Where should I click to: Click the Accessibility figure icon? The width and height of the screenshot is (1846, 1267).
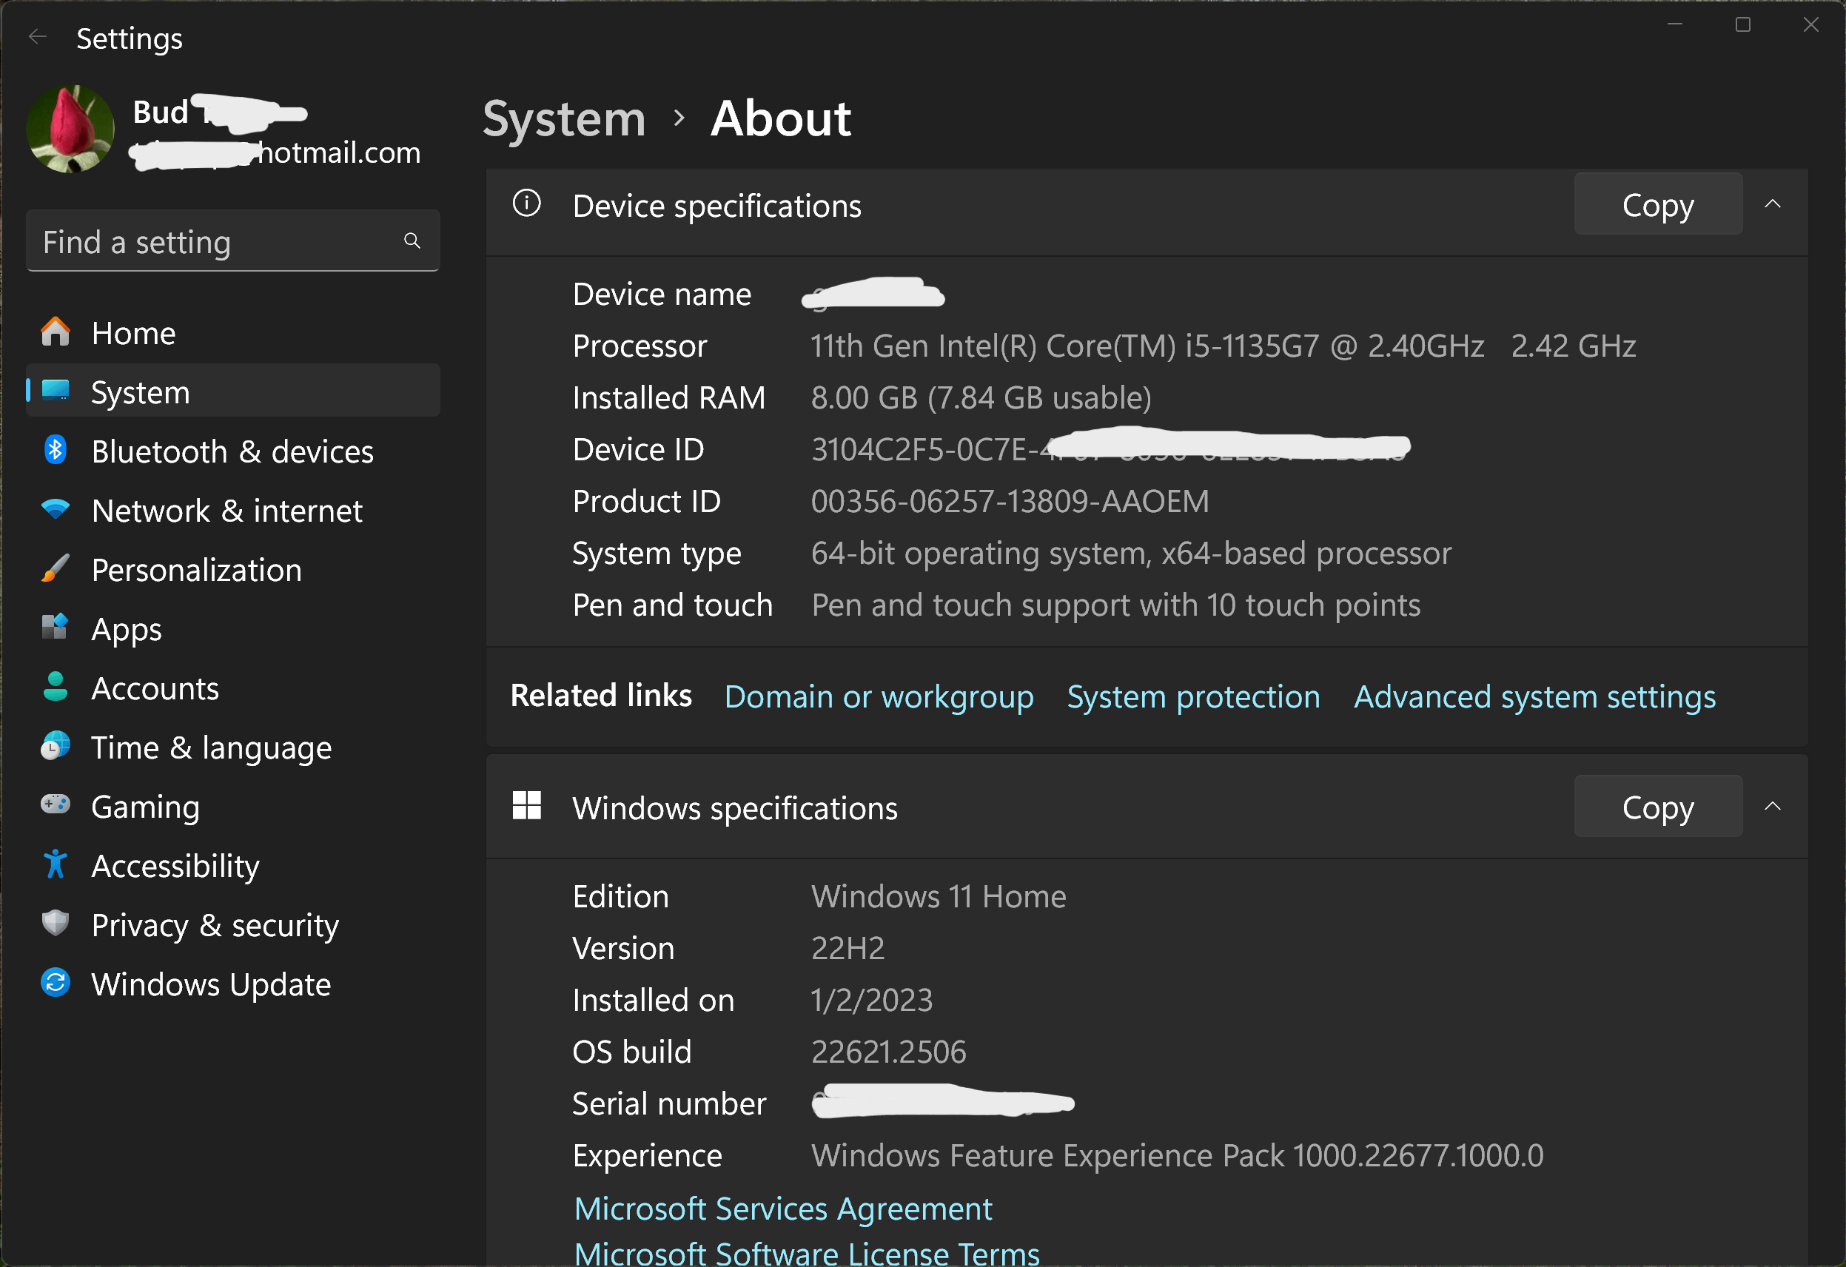pyautogui.click(x=56, y=864)
